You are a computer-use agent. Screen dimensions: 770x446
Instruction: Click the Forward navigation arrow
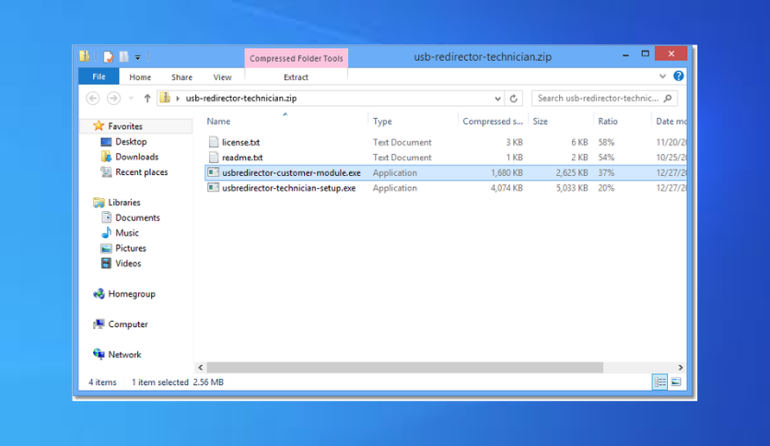coord(113,99)
